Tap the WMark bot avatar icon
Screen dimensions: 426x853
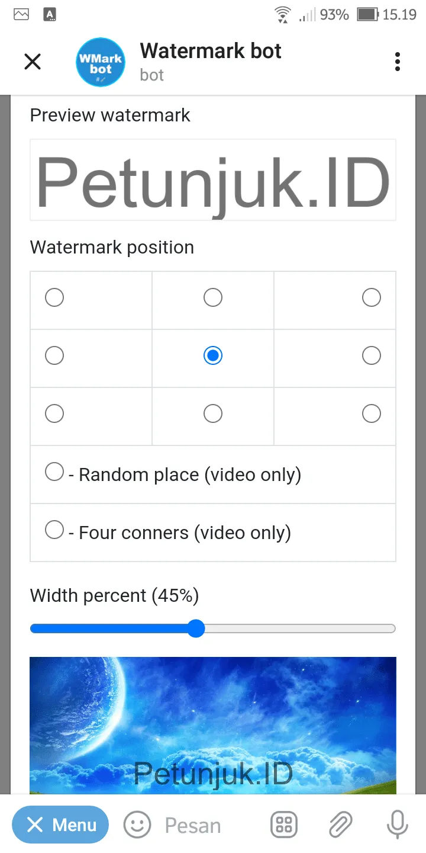pyautogui.click(x=101, y=62)
